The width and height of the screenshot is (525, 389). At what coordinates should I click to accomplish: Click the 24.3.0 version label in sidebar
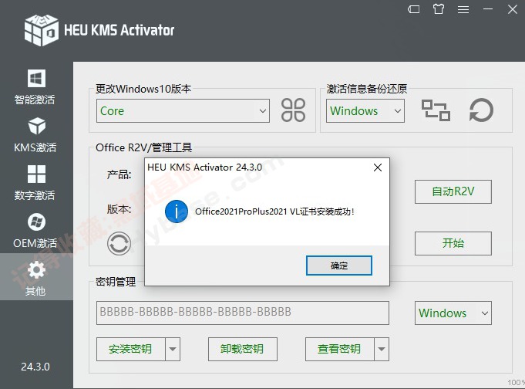tap(35, 367)
